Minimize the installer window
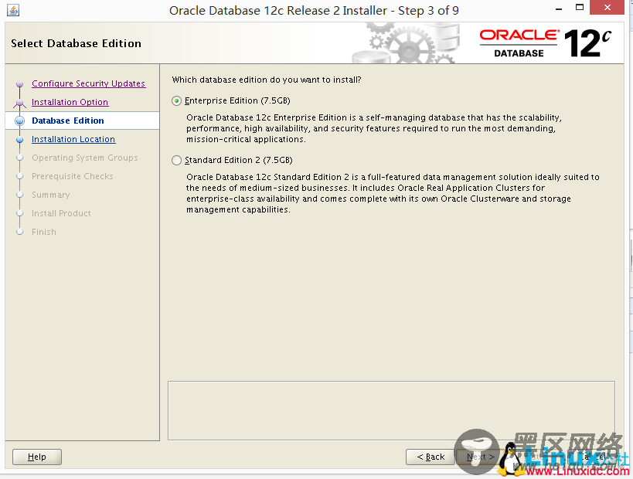 pos(559,8)
